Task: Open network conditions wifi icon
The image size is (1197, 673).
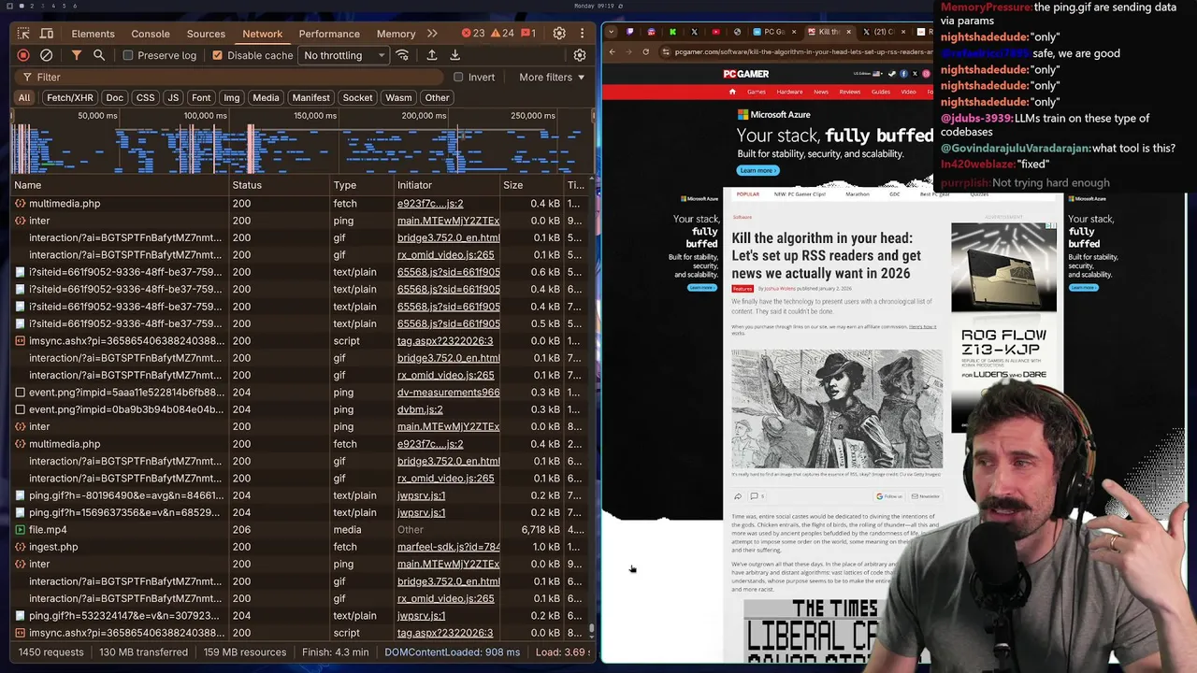Action: [402, 55]
